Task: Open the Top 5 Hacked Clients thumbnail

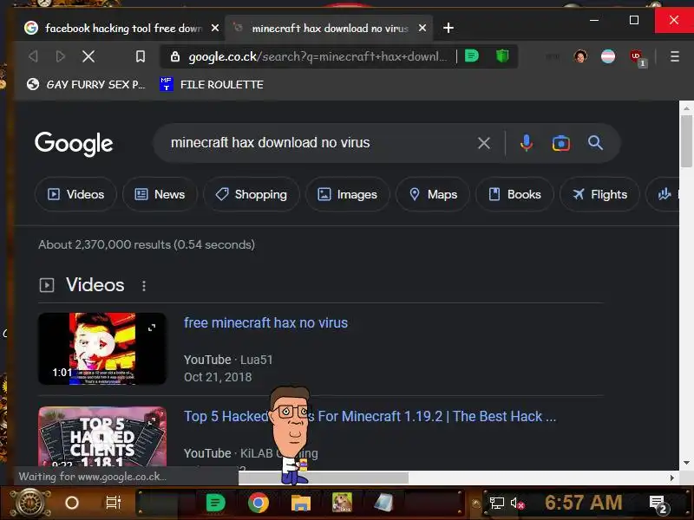Action: tap(102, 437)
